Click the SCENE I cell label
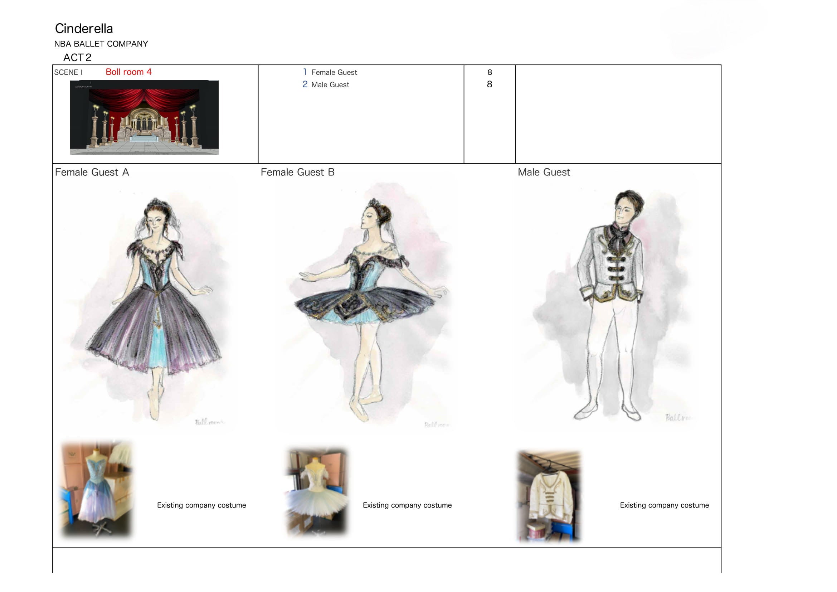The image size is (837, 592). point(68,72)
